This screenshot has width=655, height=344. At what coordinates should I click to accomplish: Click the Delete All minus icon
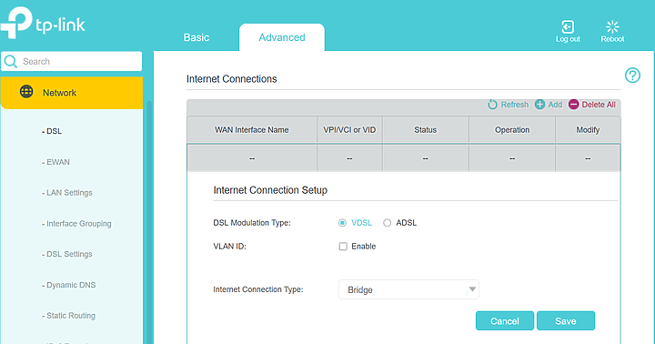573,105
